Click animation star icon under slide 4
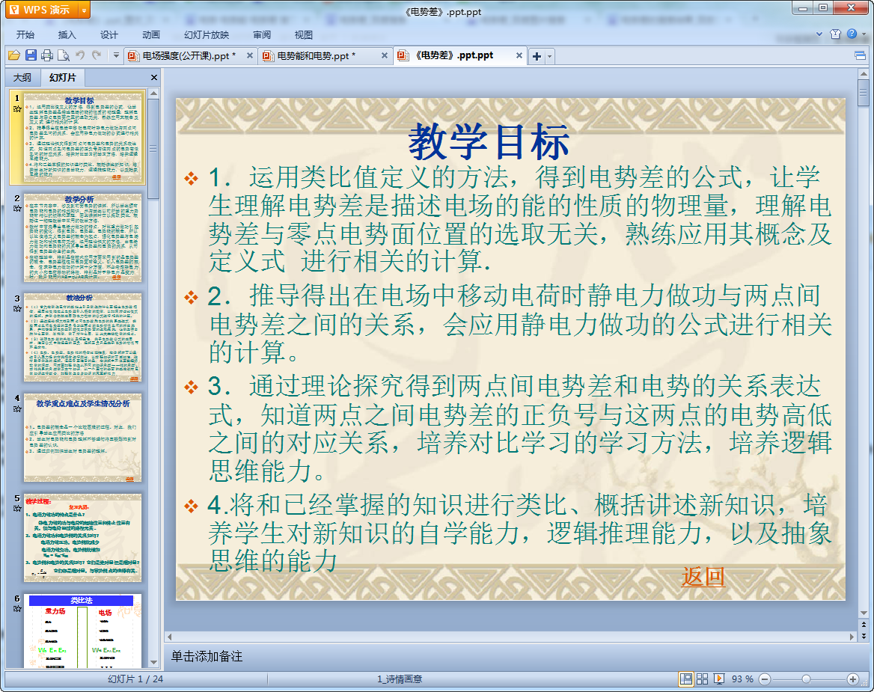The height and width of the screenshot is (692, 874). [x=17, y=409]
